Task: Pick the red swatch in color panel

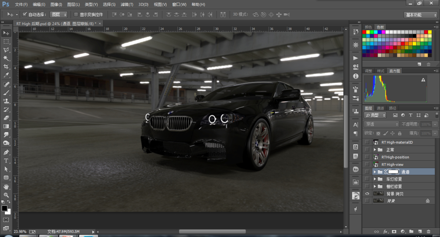Action: (x=364, y=32)
